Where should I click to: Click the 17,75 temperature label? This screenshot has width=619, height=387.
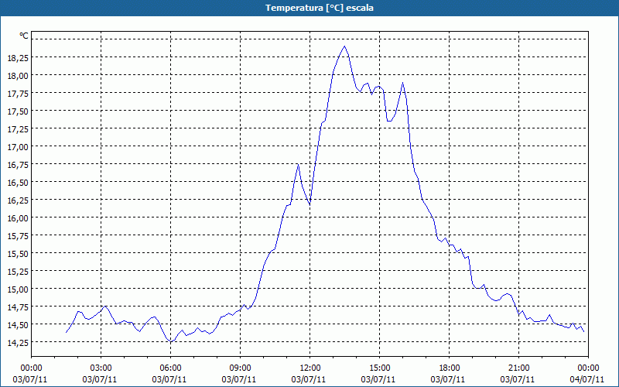pyautogui.click(x=18, y=93)
